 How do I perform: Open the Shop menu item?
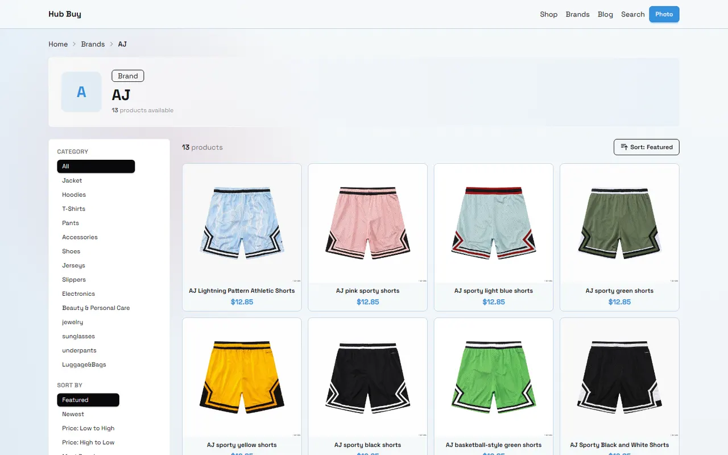549,14
